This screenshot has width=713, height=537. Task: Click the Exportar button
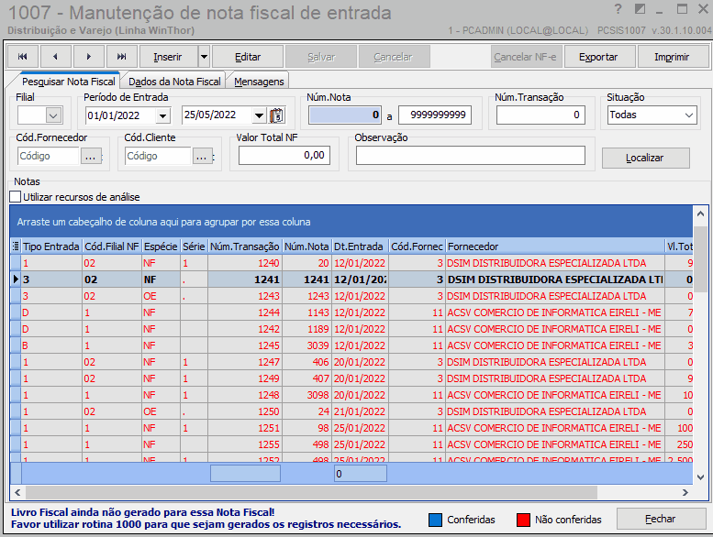pyautogui.click(x=598, y=57)
